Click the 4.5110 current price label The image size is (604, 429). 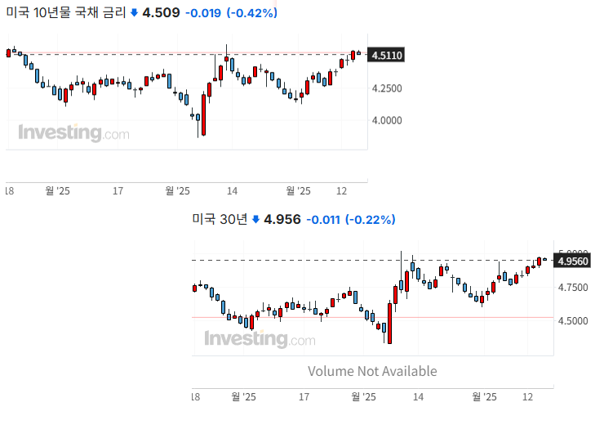pyautogui.click(x=385, y=56)
